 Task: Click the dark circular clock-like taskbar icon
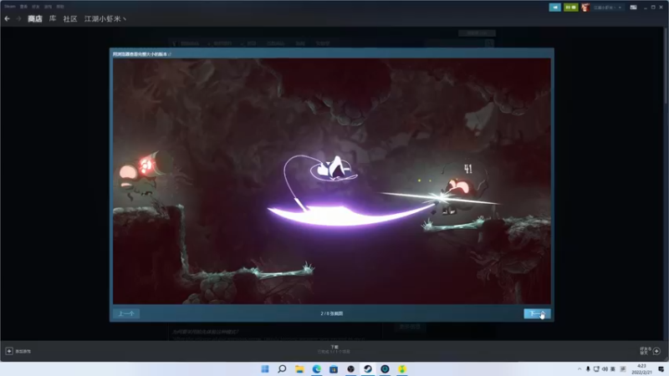coord(385,368)
